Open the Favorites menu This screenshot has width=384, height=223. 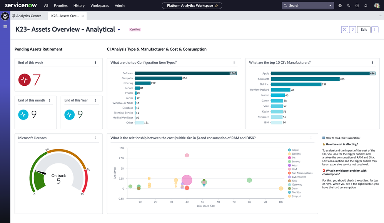(61, 6)
